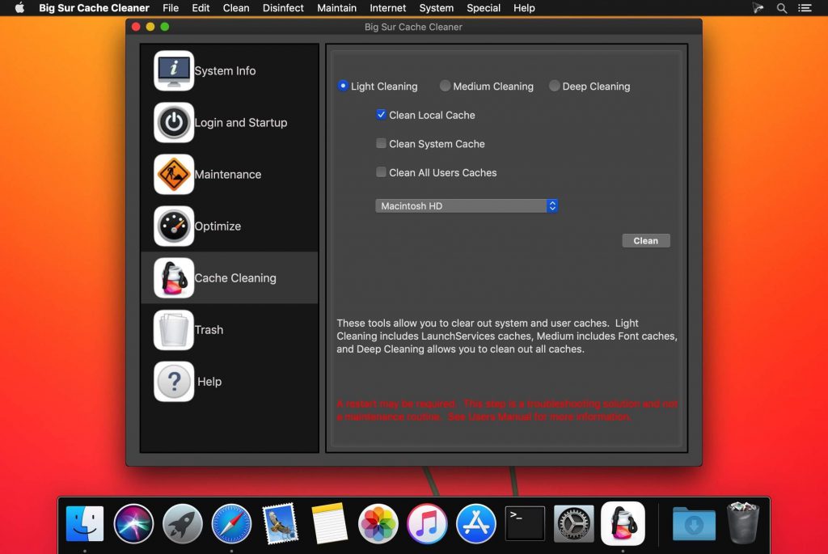Click the Spotlight search magnifier in menu bar
Screen dimensions: 828x554
[x=782, y=8]
